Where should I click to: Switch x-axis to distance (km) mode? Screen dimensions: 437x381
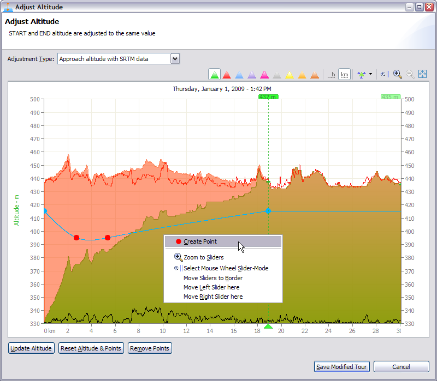point(344,75)
